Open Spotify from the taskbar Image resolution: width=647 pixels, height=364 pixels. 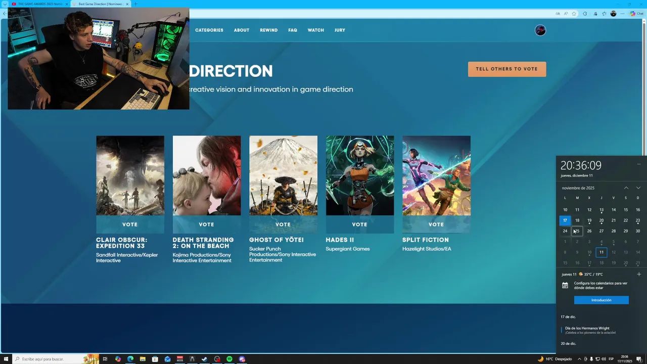pos(229,359)
